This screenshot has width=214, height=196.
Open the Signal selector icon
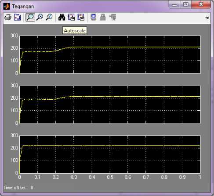(113, 17)
